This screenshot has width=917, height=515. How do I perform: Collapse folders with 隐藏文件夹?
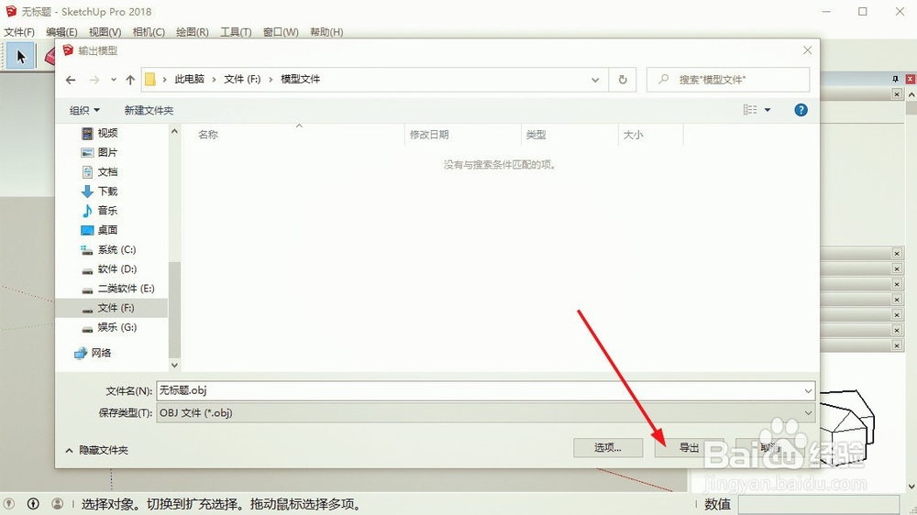[96, 450]
